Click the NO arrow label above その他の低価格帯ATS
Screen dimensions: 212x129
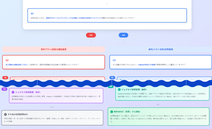tap(52, 107)
